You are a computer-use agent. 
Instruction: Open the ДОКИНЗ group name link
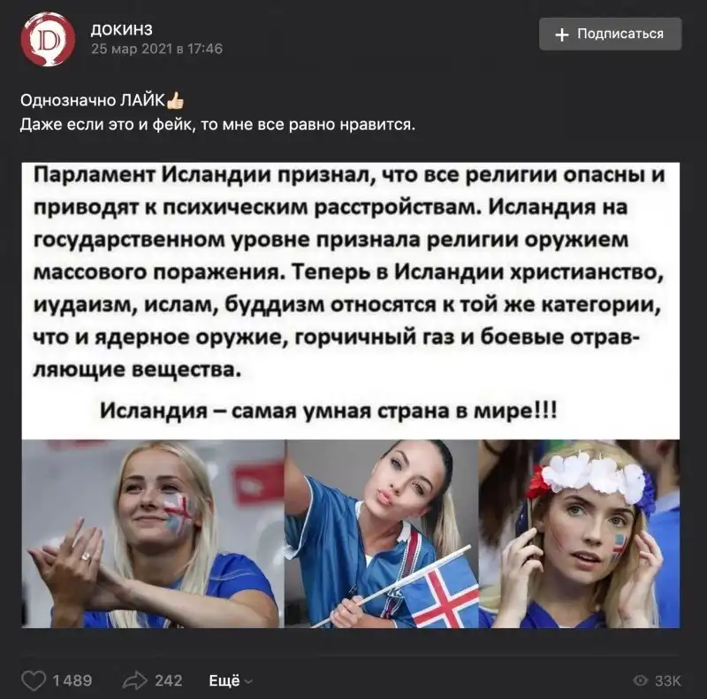122,30
